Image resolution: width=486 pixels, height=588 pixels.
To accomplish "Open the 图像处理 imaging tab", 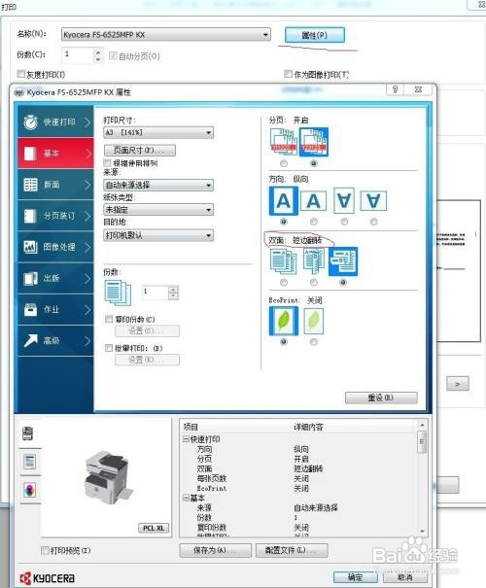I will 55,247.
